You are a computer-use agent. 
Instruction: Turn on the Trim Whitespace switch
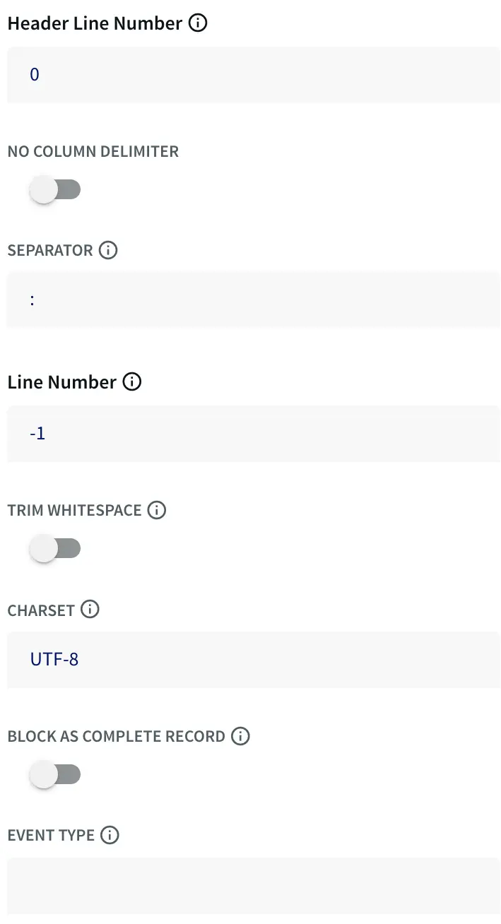point(55,549)
